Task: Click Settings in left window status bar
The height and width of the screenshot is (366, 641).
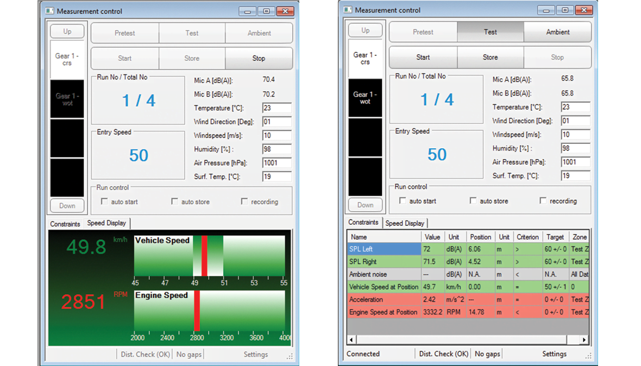Action: 256,355
